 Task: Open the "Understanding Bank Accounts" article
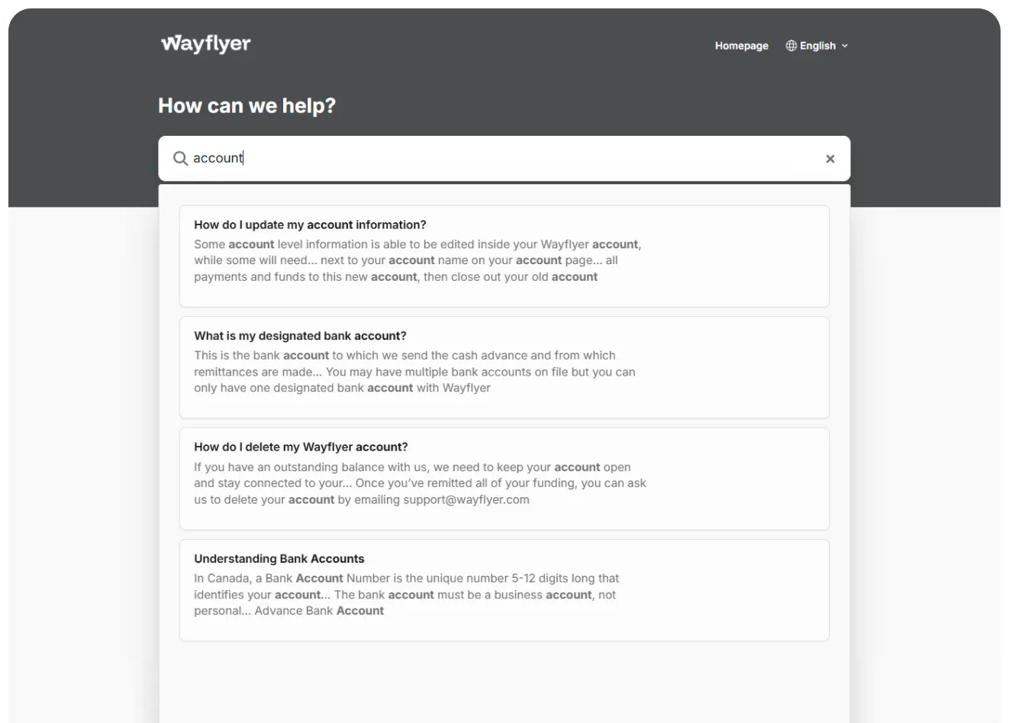pos(279,559)
